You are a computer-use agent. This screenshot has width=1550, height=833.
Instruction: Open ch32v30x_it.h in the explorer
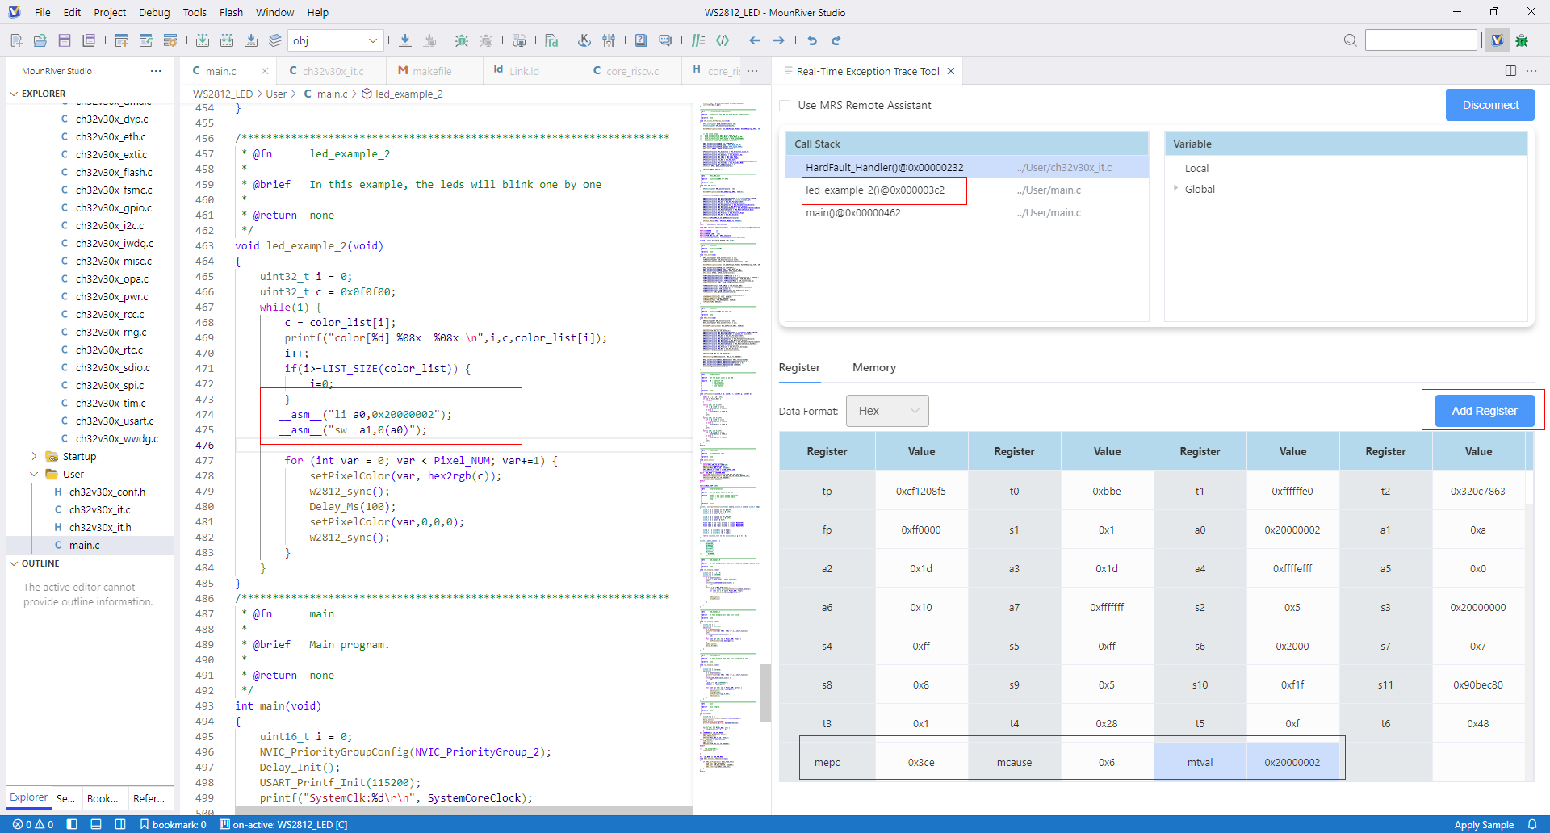pyautogui.click(x=100, y=527)
